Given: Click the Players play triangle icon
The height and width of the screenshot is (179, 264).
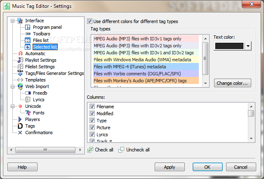Looking at the screenshot, I should (x=20, y=119).
